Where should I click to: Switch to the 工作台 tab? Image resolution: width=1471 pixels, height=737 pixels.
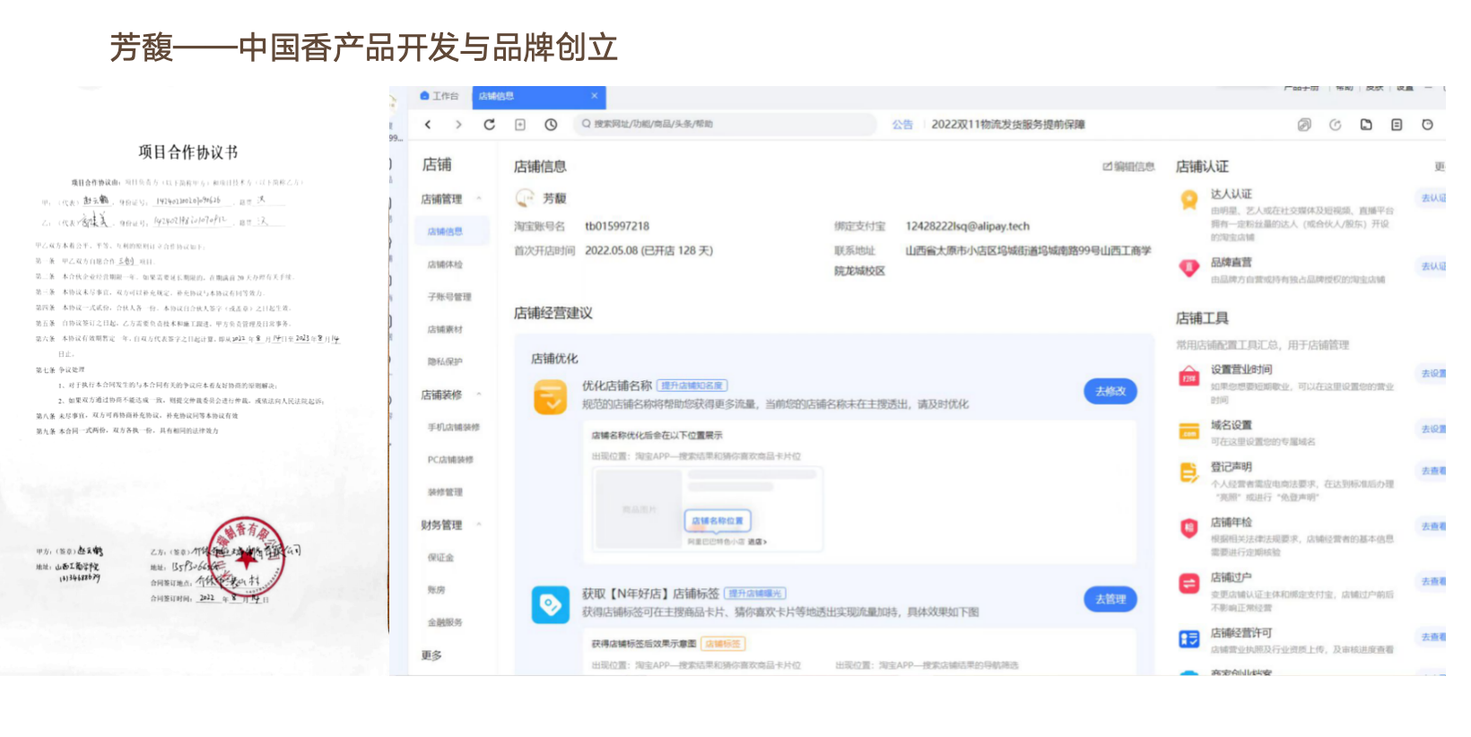(x=440, y=96)
